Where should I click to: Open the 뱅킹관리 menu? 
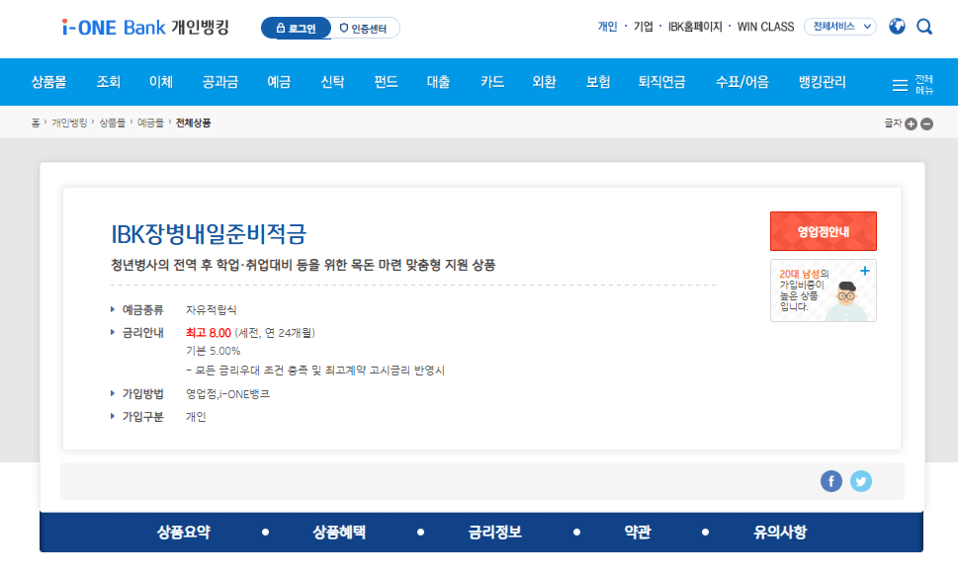822,82
